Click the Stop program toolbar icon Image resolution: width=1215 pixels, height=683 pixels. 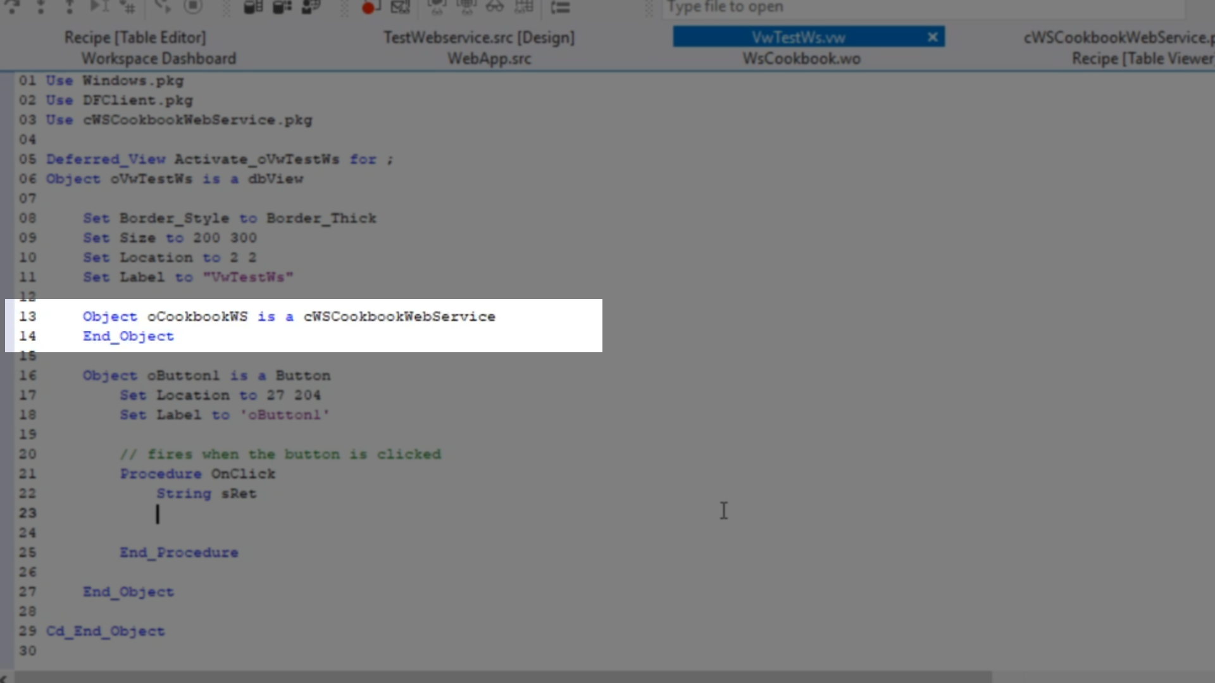click(193, 7)
